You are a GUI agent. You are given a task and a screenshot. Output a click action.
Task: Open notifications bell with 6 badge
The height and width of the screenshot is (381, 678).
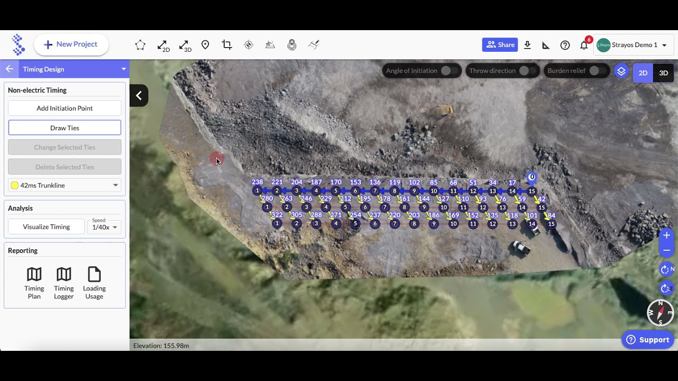click(x=584, y=44)
